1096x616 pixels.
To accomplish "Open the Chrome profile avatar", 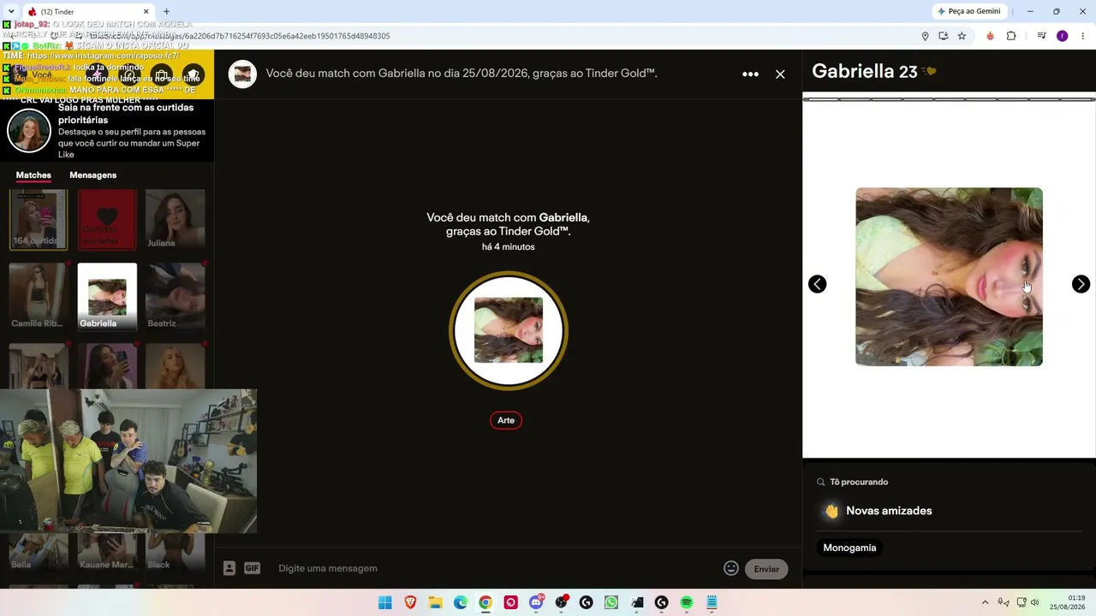I will tap(1063, 36).
